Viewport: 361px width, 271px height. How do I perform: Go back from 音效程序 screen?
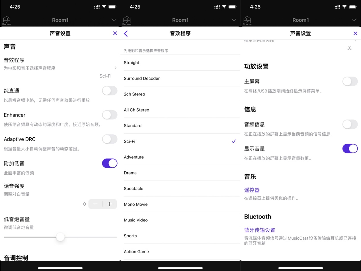[x=126, y=33]
